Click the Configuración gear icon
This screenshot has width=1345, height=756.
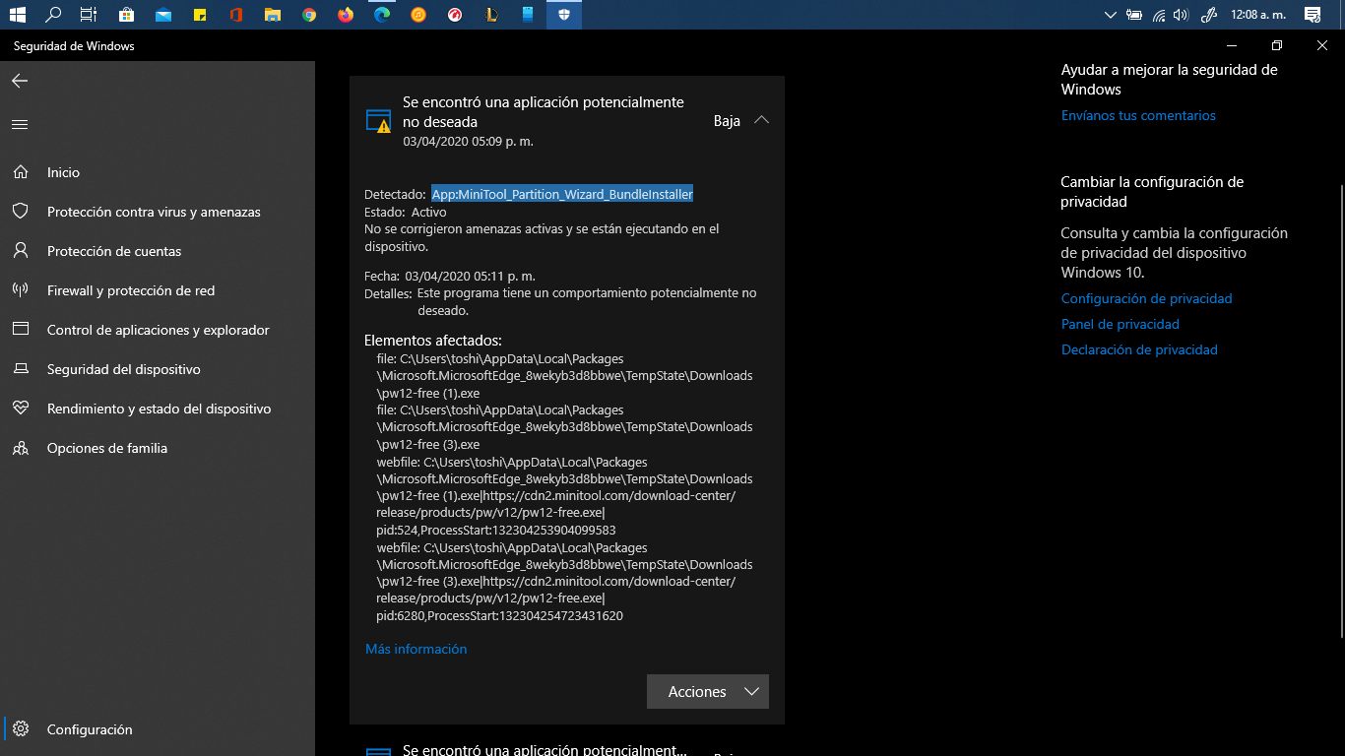(x=20, y=729)
